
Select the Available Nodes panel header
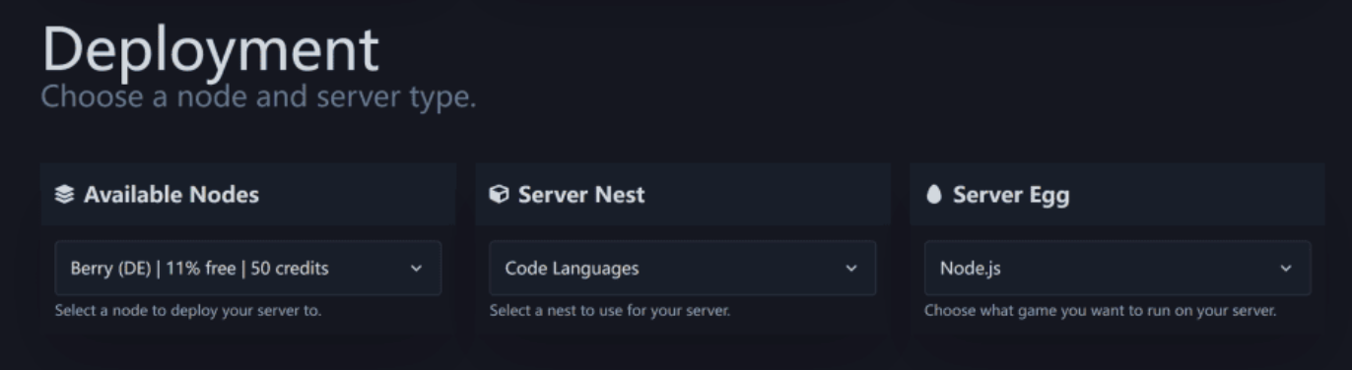coord(248,195)
